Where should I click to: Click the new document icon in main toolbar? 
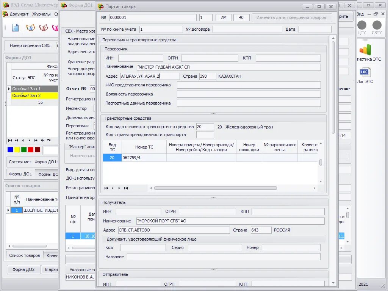point(15,28)
